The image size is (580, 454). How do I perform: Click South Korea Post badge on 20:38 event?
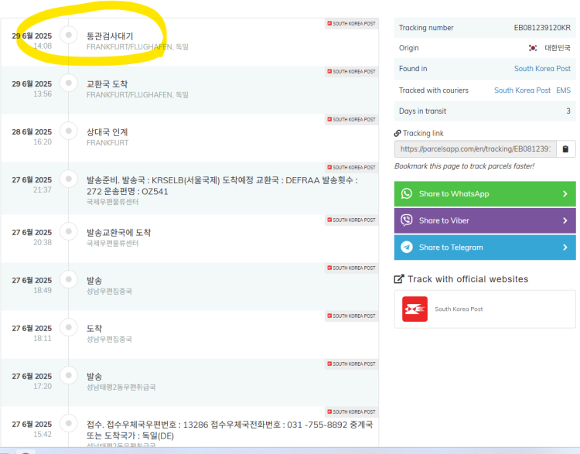(x=351, y=220)
